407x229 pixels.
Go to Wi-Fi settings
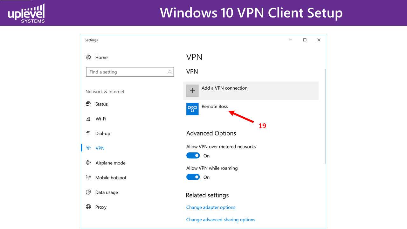(x=101, y=119)
